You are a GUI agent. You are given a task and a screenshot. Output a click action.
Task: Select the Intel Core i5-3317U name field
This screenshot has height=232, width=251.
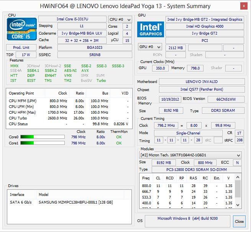click(x=72, y=19)
